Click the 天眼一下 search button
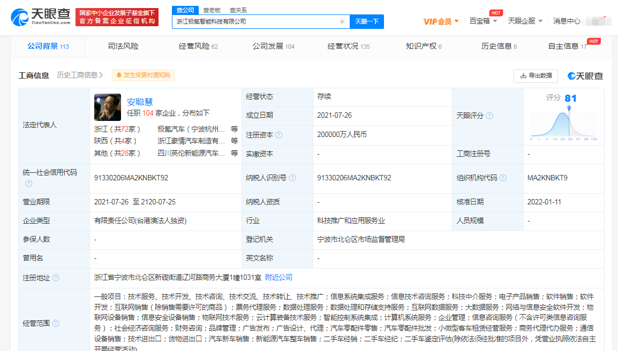618x351 pixels. (x=366, y=21)
